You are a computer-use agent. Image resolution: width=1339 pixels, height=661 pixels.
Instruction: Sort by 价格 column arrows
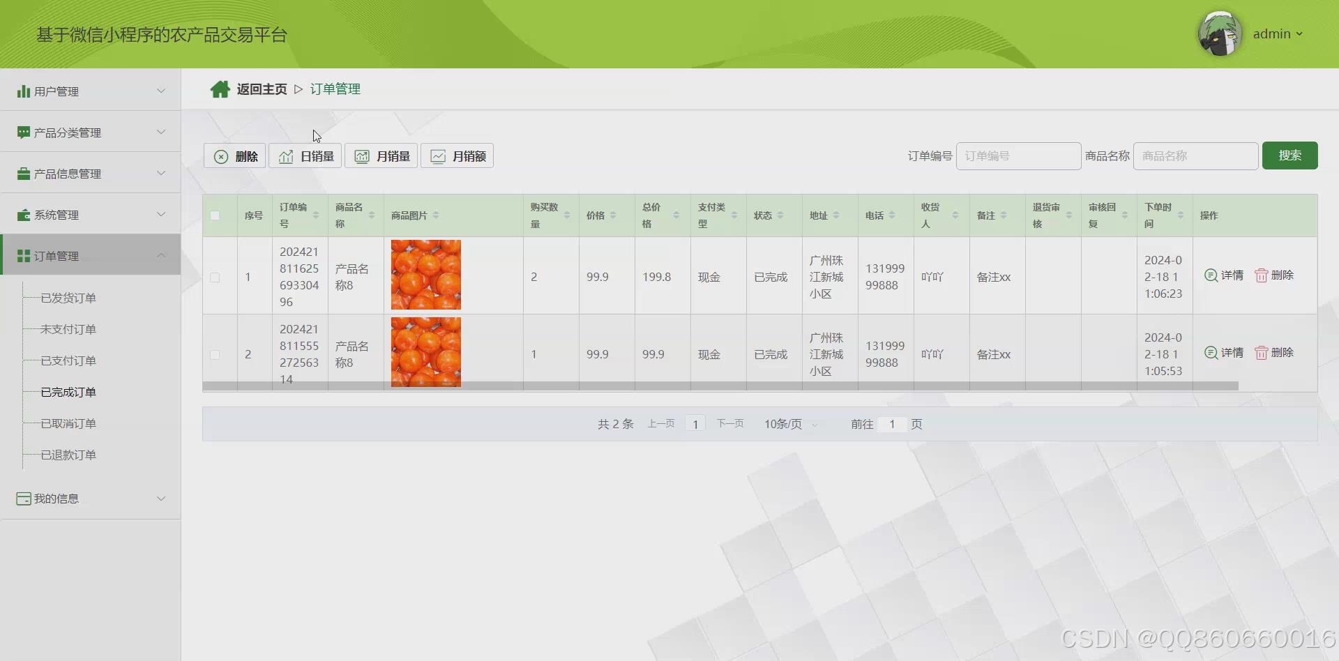[x=613, y=215]
